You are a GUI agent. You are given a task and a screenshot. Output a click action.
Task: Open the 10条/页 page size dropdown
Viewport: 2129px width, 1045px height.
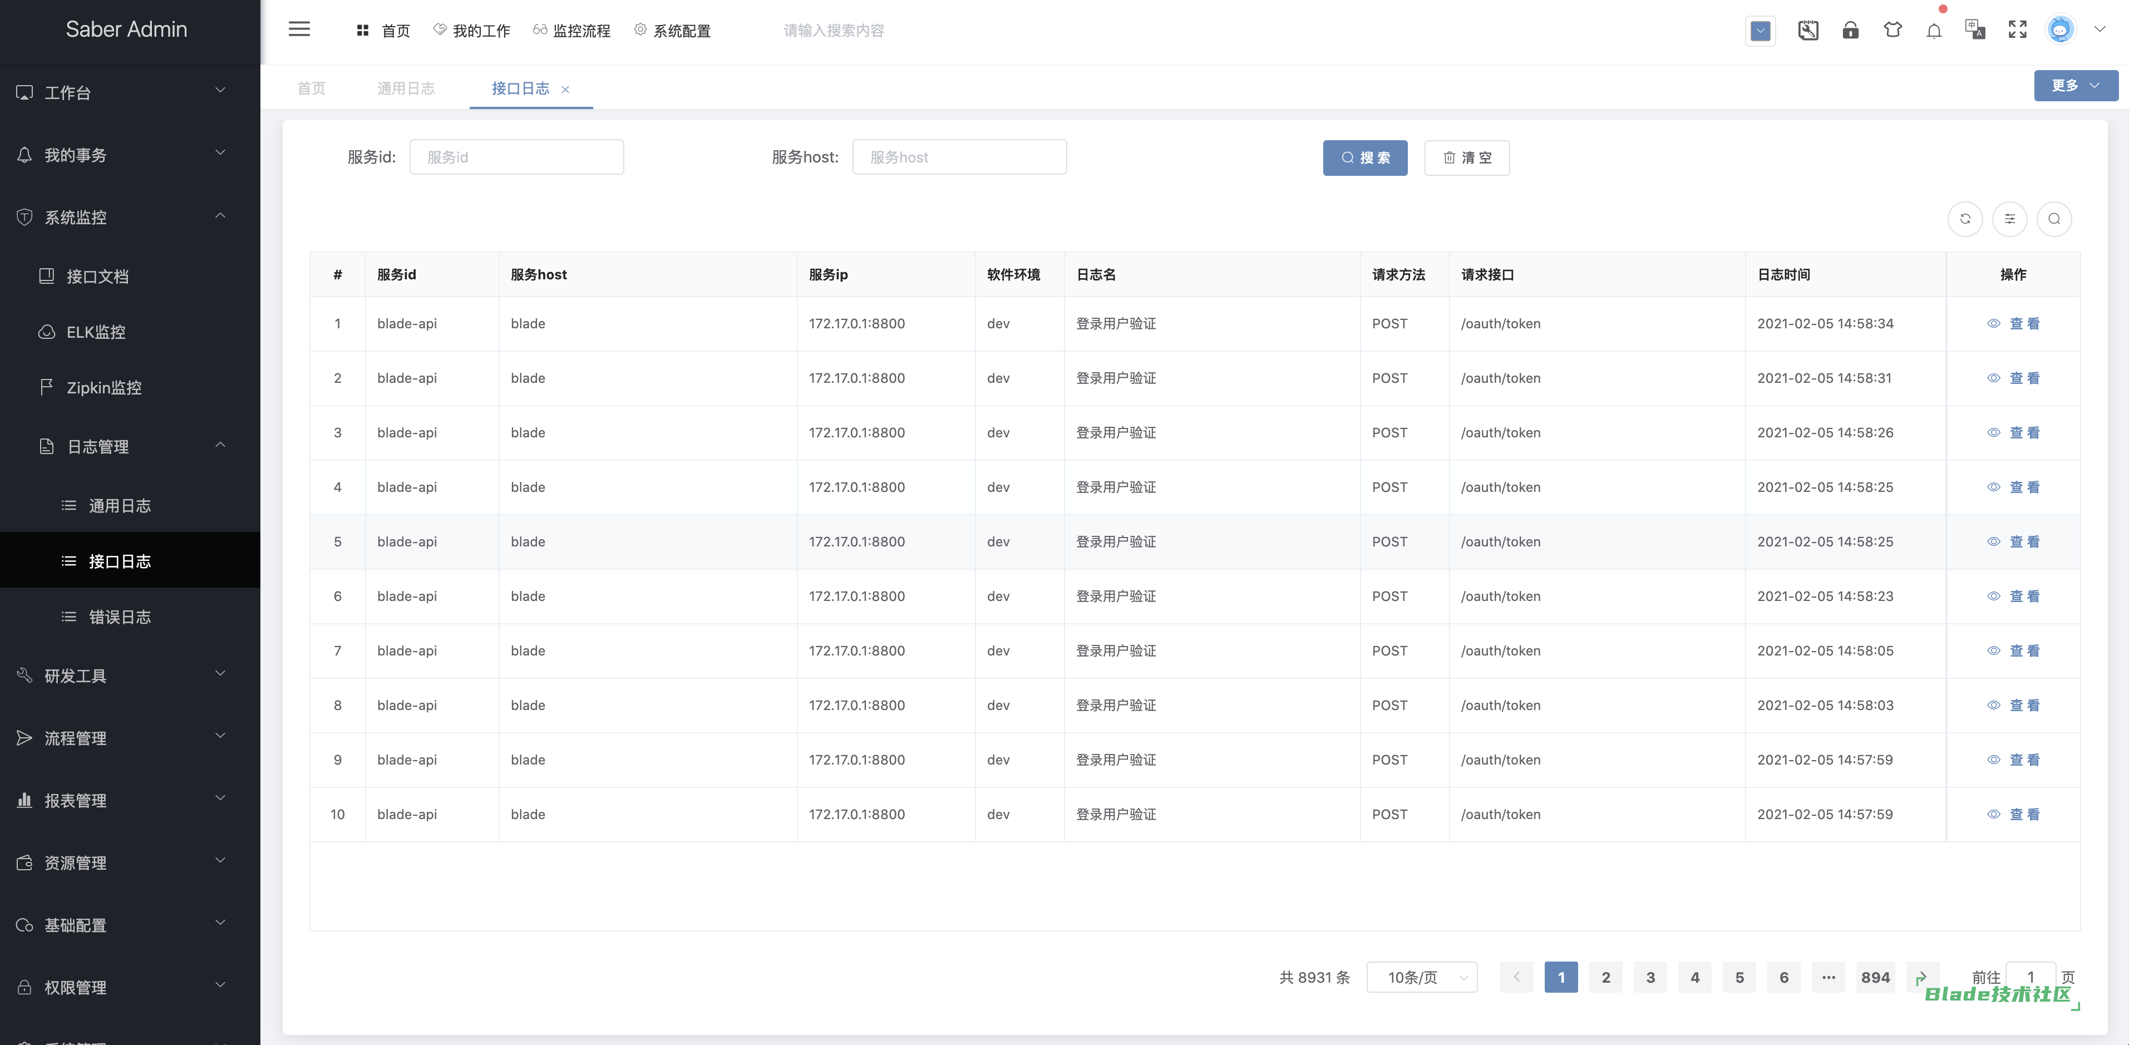[1422, 977]
